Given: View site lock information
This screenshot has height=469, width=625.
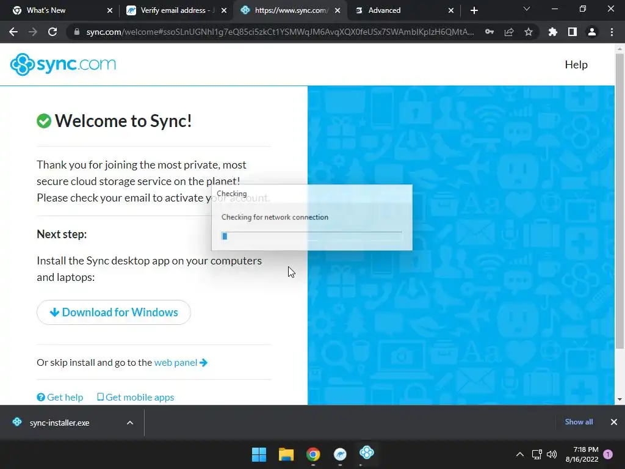Looking at the screenshot, I should 77,32.
